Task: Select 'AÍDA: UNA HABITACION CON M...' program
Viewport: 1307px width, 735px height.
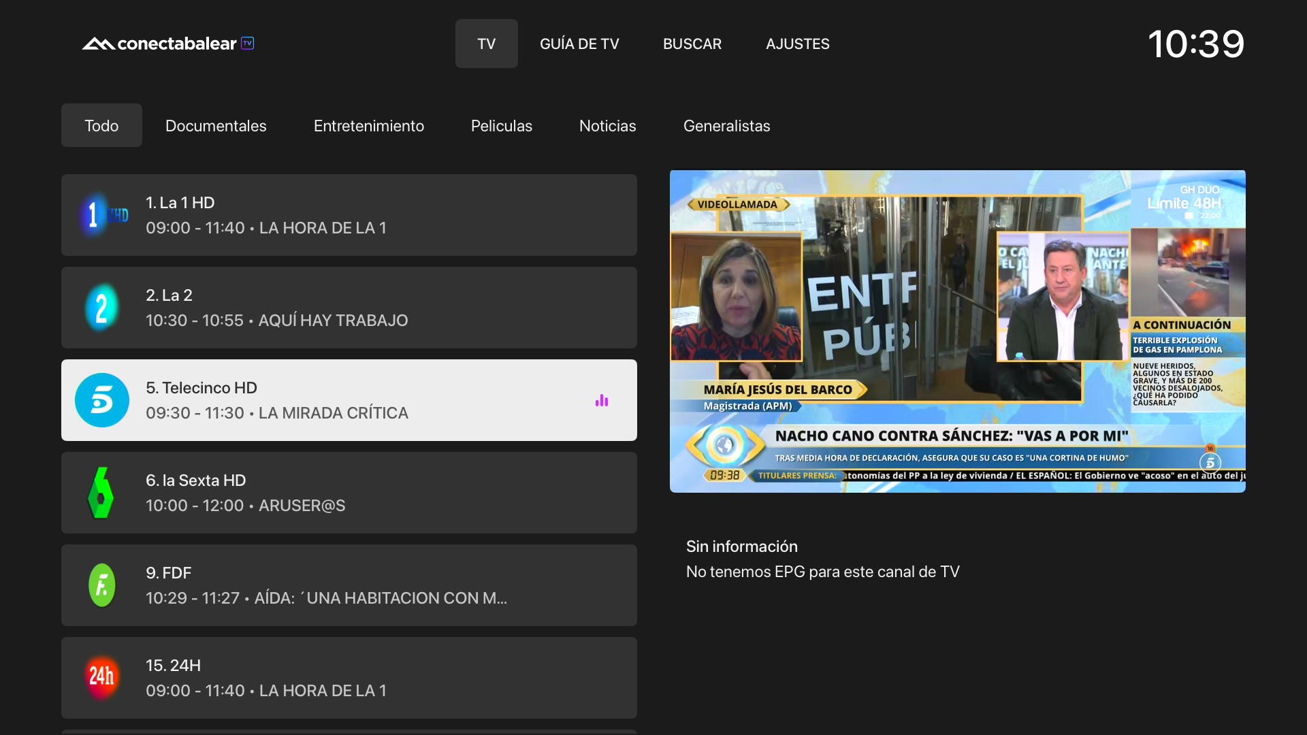Action: point(381,598)
